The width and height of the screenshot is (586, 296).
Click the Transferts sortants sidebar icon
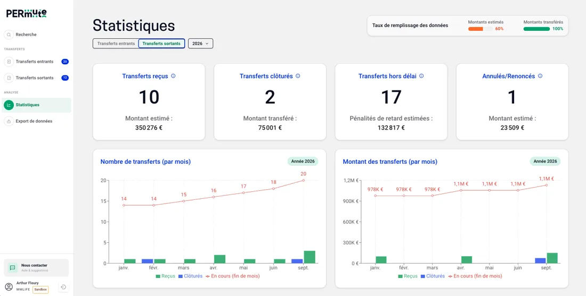coord(9,78)
